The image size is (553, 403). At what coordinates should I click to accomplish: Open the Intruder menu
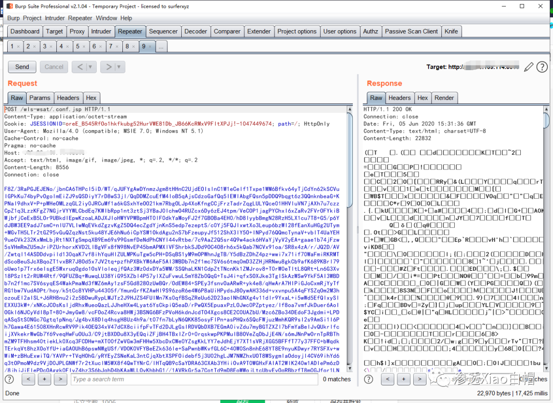(x=55, y=18)
